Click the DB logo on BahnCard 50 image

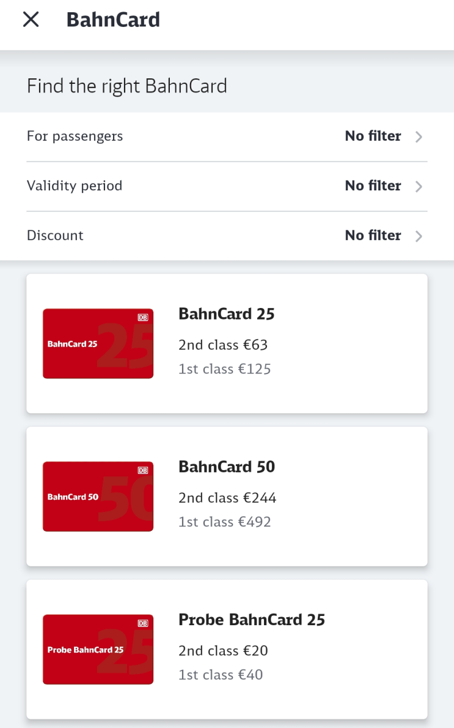coord(143,470)
